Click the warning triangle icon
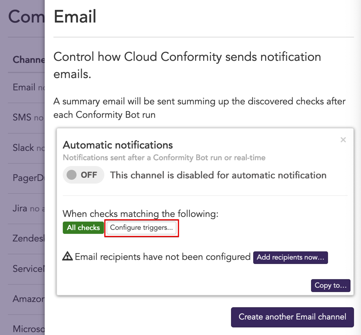361x335 pixels. point(67,256)
